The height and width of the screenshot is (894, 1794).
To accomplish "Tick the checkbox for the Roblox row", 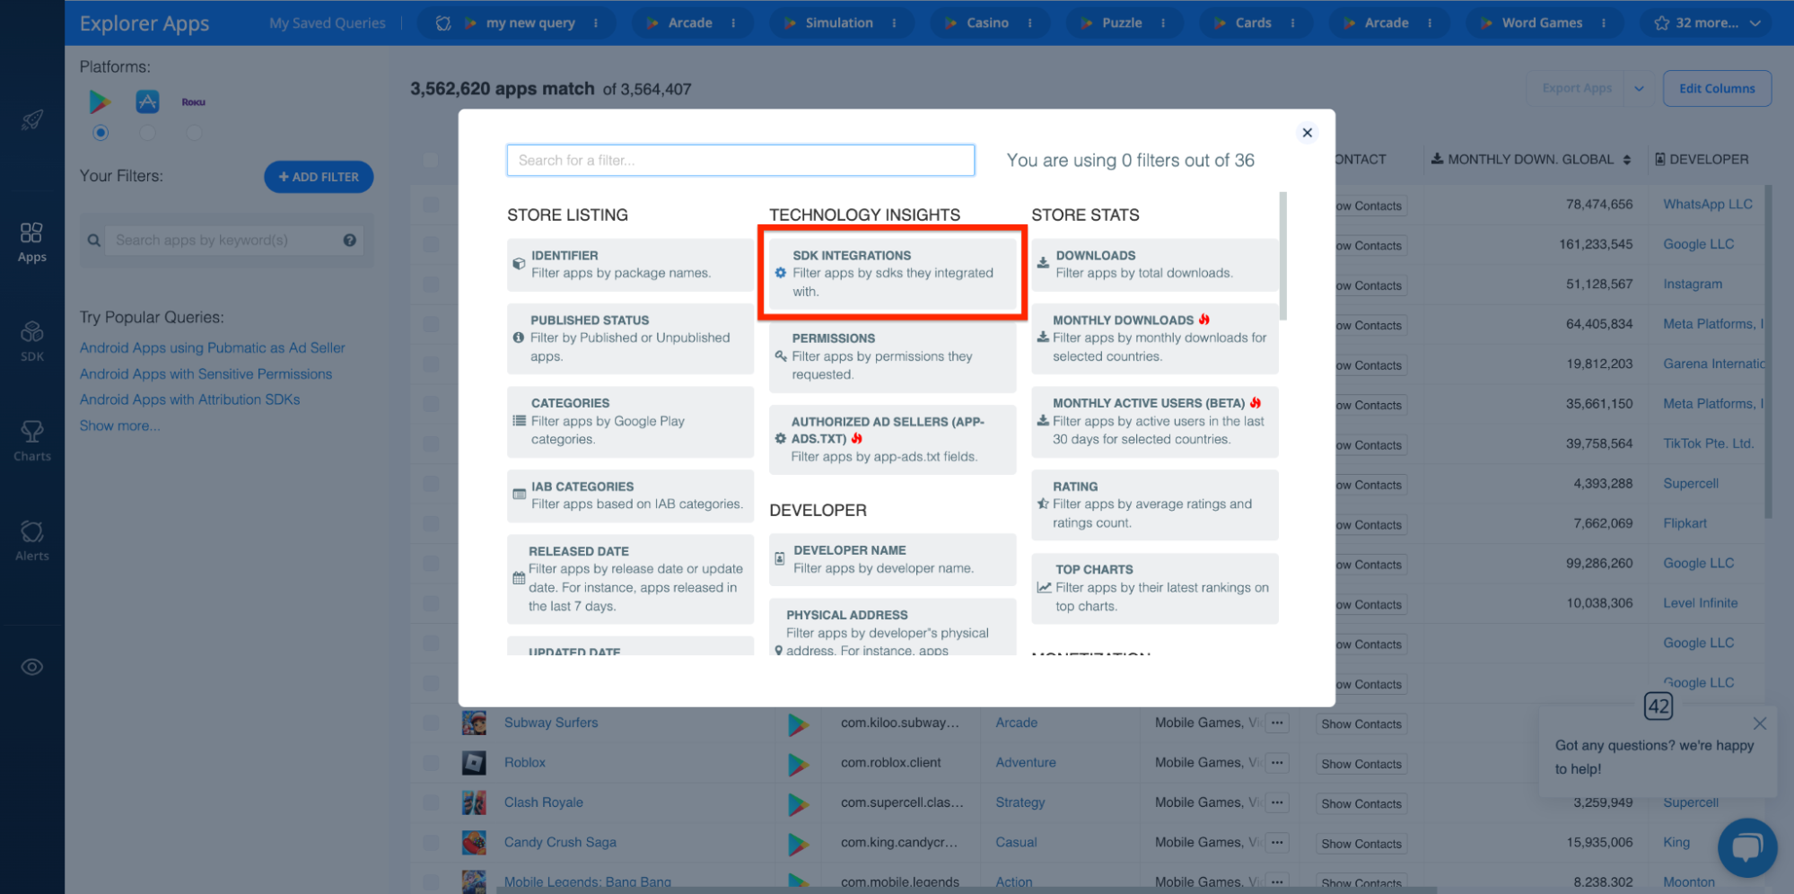I will point(432,763).
